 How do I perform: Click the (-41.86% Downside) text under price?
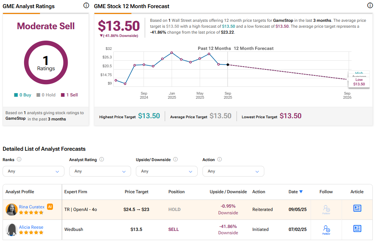[119, 36]
